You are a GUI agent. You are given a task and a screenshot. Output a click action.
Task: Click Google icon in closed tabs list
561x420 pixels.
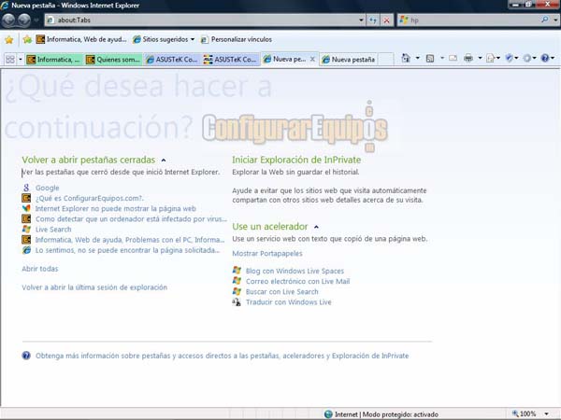click(26, 188)
